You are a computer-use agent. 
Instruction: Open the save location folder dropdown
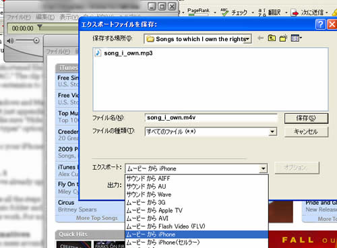pos(197,39)
